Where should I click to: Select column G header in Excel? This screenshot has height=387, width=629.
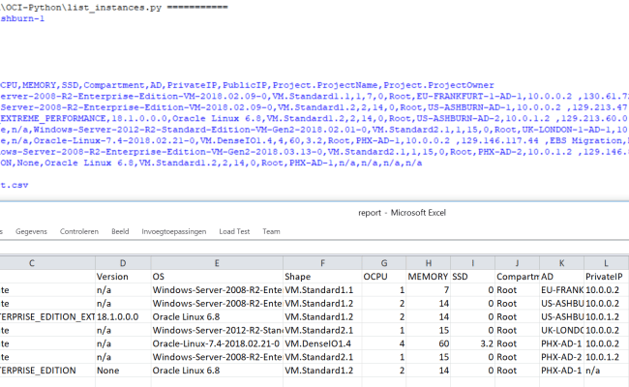(x=384, y=263)
